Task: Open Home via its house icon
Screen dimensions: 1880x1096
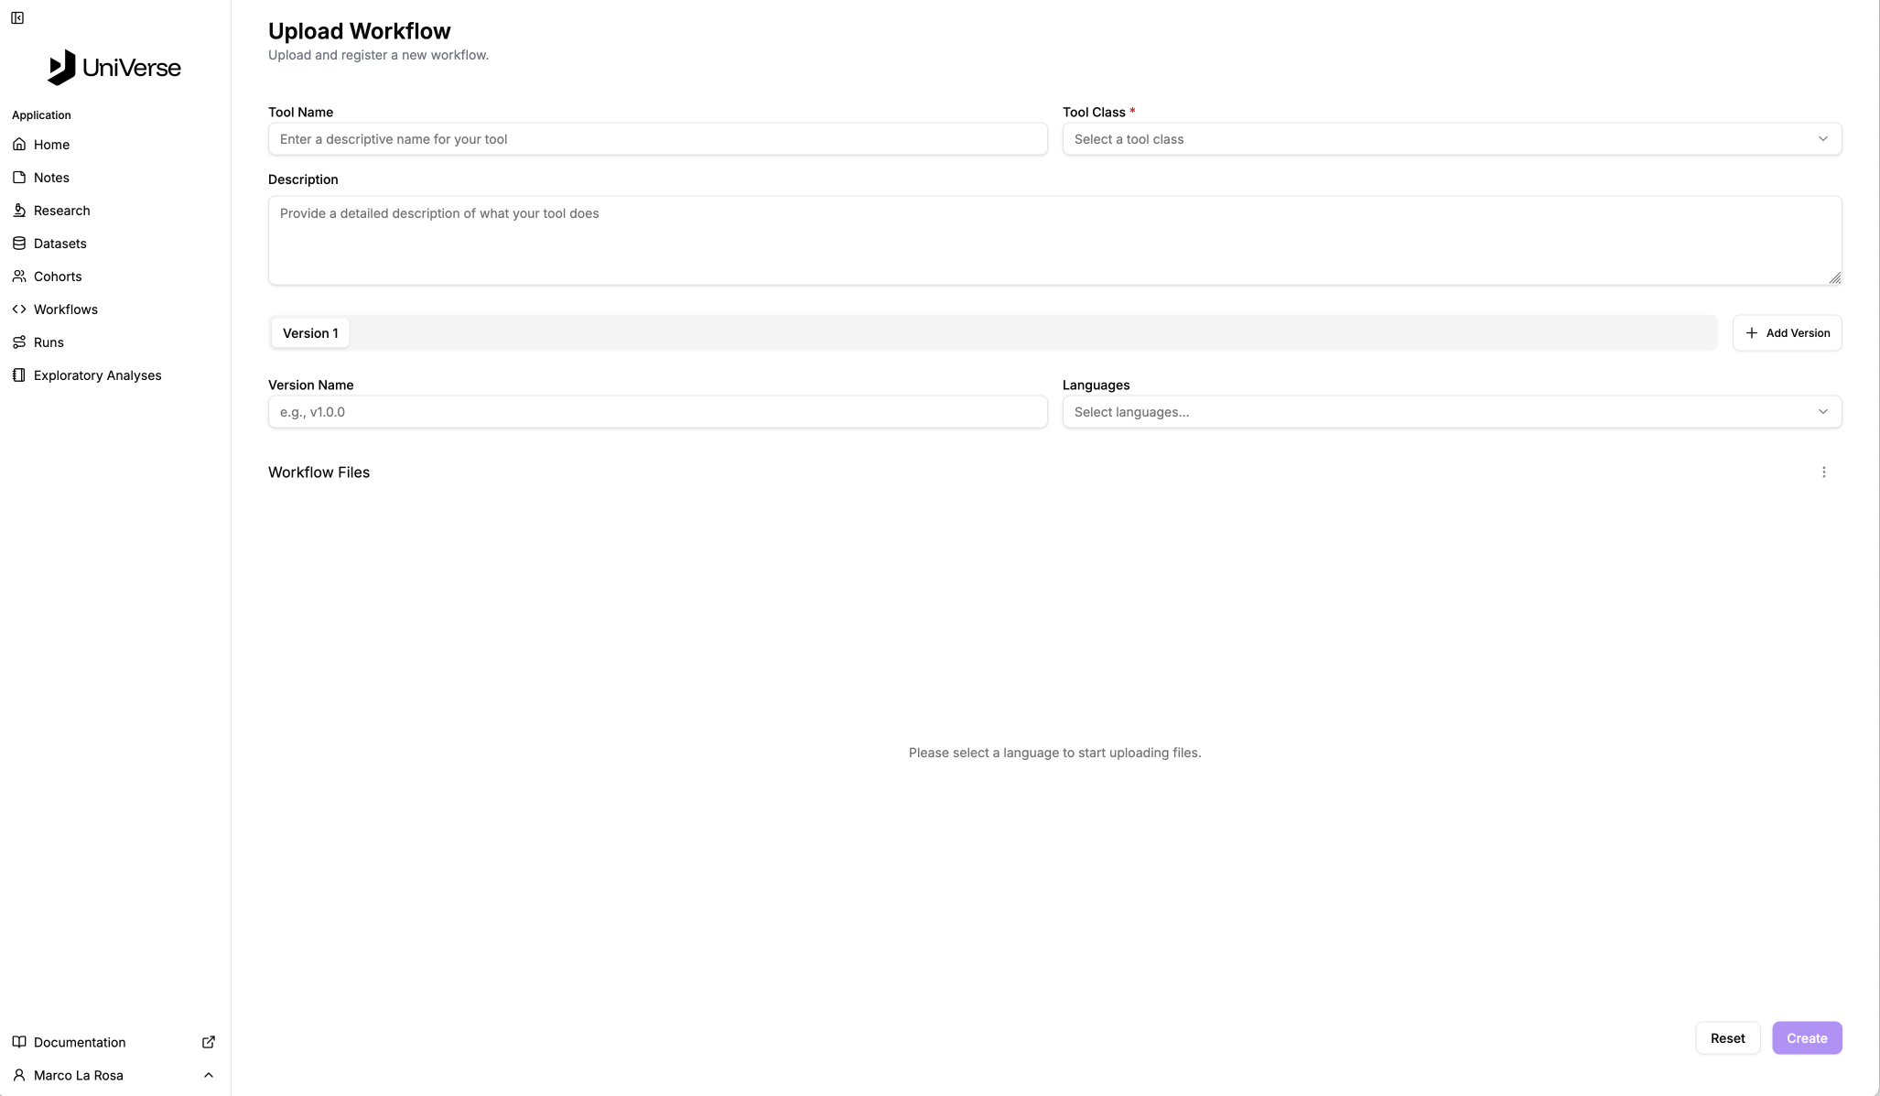Action: coord(19,145)
